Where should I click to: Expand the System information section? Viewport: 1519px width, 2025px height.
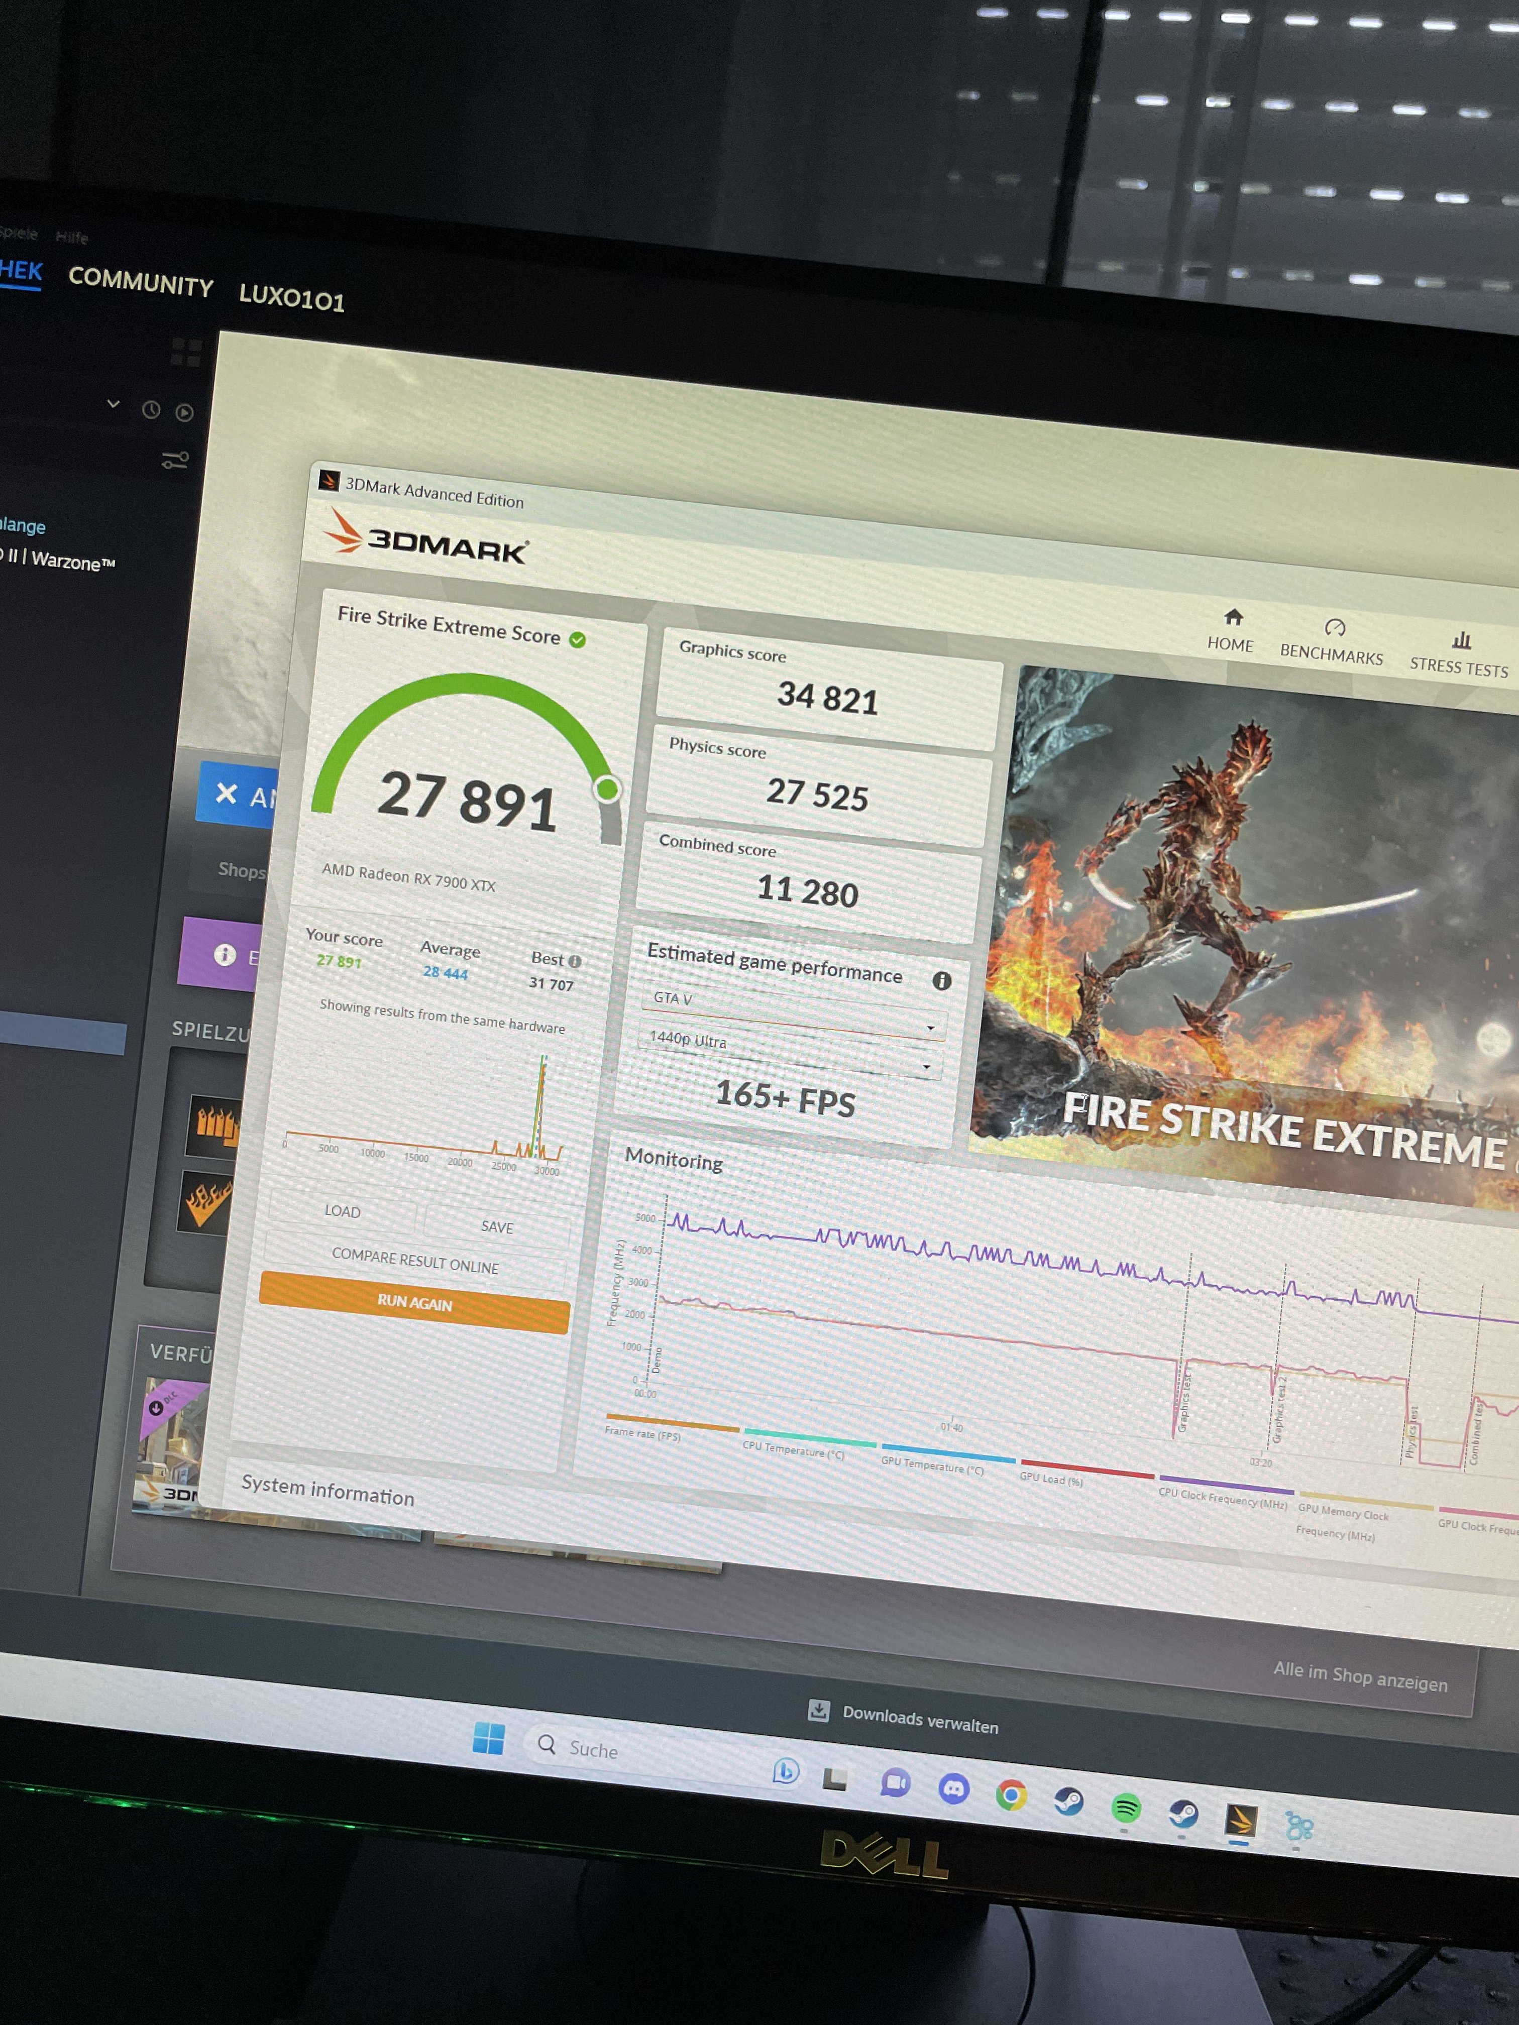pos(328,1490)
